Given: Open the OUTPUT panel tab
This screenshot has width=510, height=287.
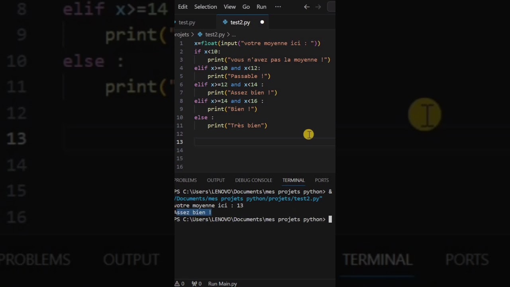Looking at the screenshot, I should point(216,180).
